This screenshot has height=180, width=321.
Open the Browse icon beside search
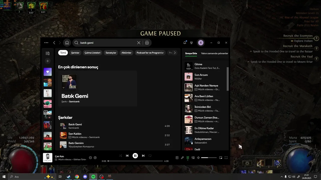tap(147, 43)
